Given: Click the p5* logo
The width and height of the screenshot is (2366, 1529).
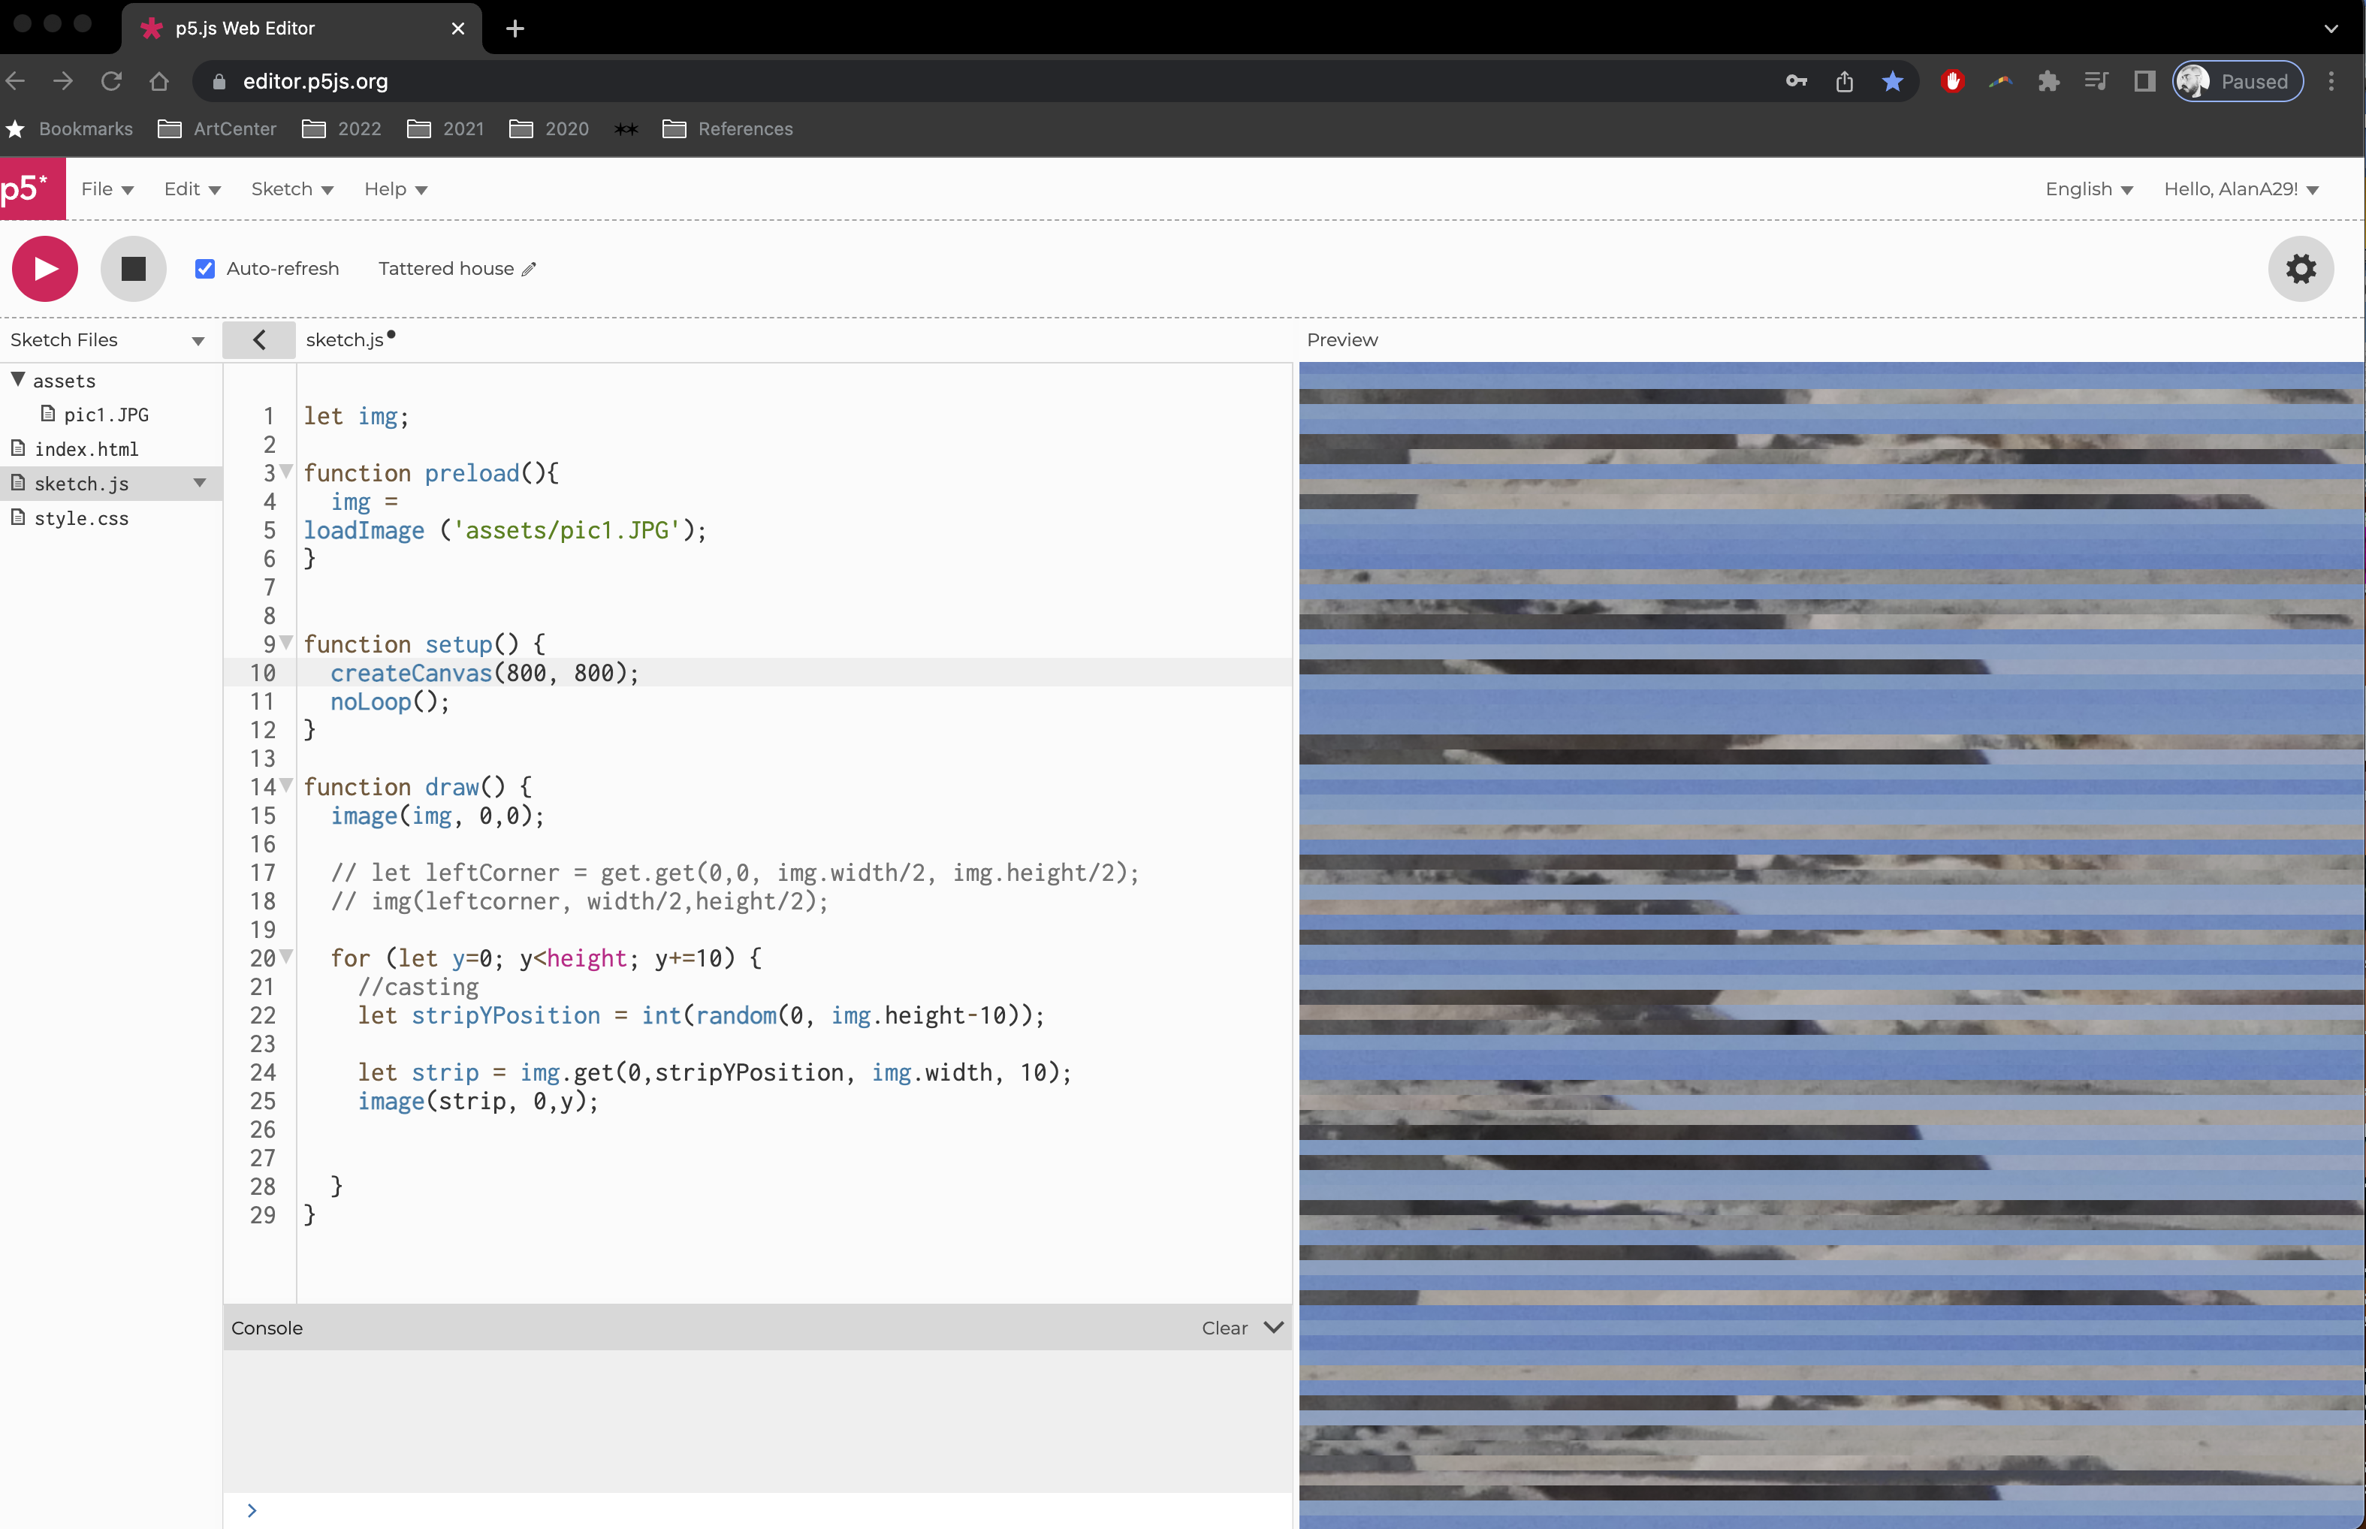Looking at the screenshot, I should 30,188.
